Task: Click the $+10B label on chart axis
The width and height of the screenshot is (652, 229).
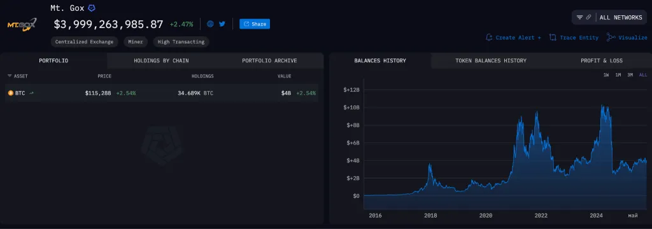Action: [351, 108]
